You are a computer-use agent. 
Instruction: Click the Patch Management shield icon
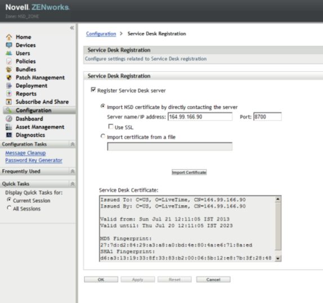pyautogui.click(x=9, y=78)
